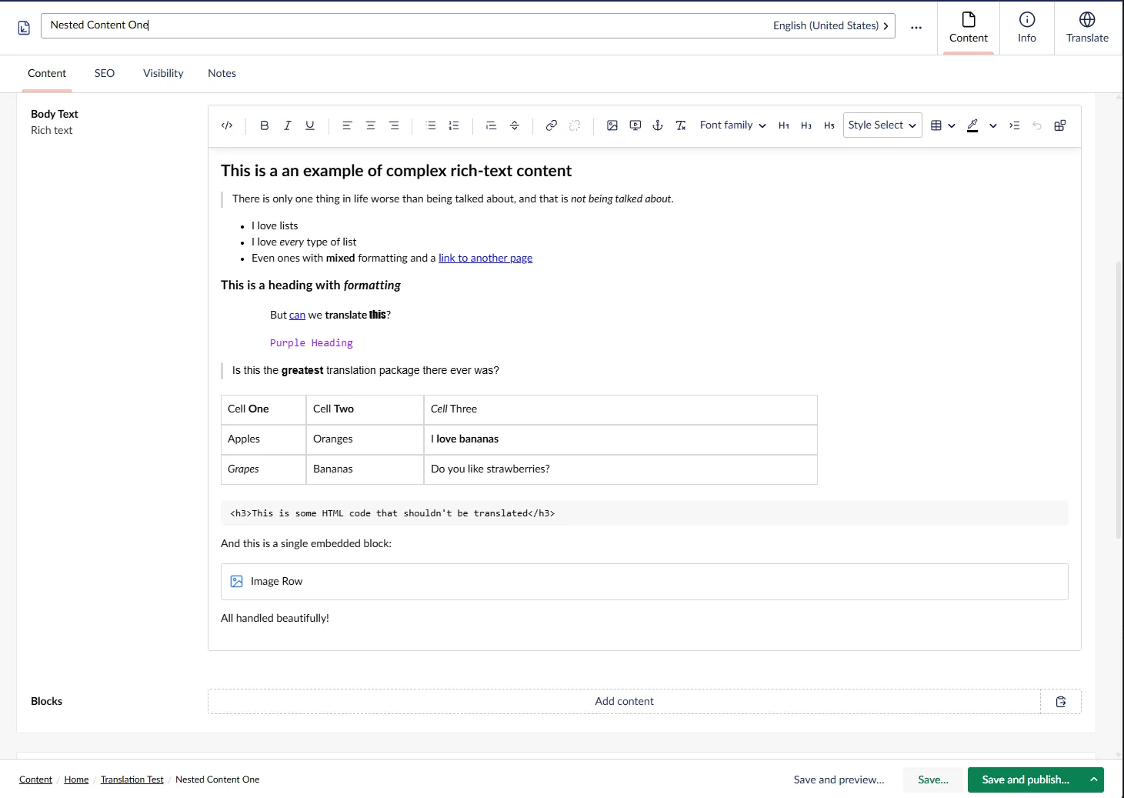1124x798 pixels.
Task: Insert a horizontal rule
Action: tap(515, 125)
